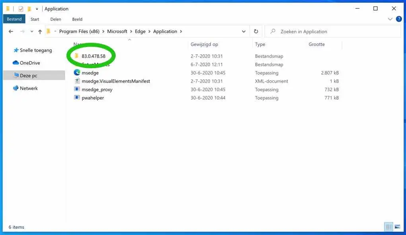This screenshot has height=235, width=406.
Task: Navigate to Microsoft breadcrumb
Action: point(117,31)
